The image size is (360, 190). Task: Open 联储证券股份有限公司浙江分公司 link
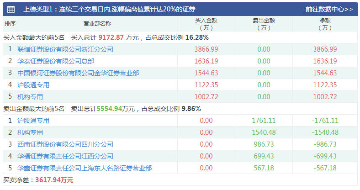65,49
